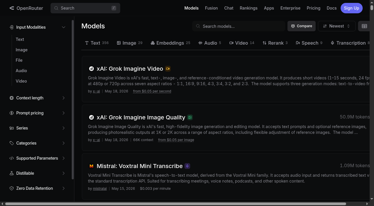
Task: Select the Text input modality filter
Action: click(20, 39)
